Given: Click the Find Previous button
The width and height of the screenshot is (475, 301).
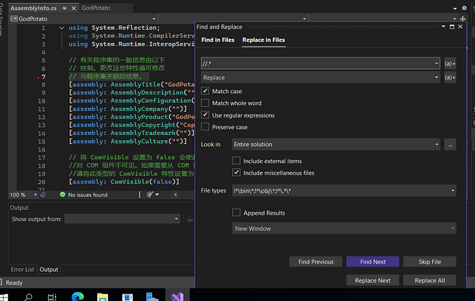Looking at the screenshot, I should pyautogui.click(x=316, y=262).
